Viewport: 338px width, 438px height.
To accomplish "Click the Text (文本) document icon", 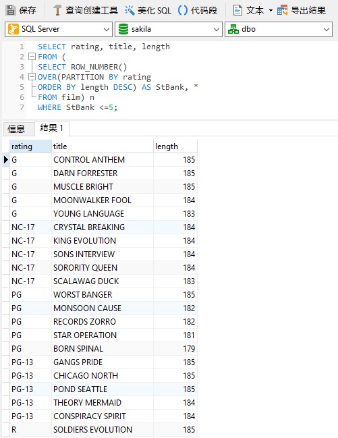I will 237,10.
